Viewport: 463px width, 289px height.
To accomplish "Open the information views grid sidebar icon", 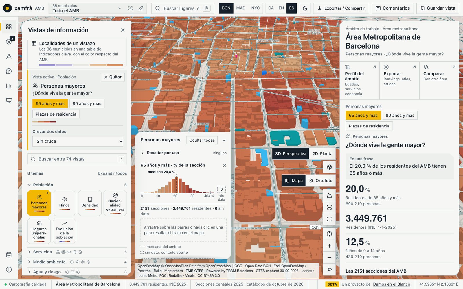I will (x=9, y=27).
